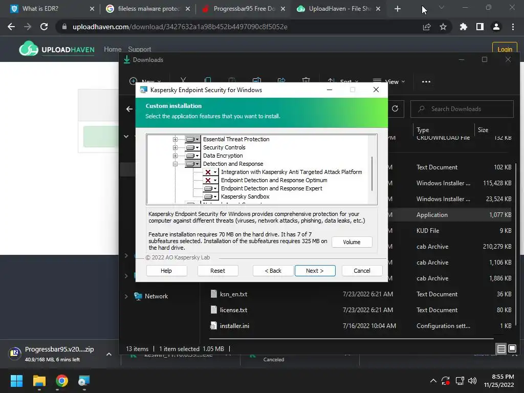Viewport: 524px width, 393px height.
Task: Cancel the Kaspersky installation
Action: coord(362,271)
